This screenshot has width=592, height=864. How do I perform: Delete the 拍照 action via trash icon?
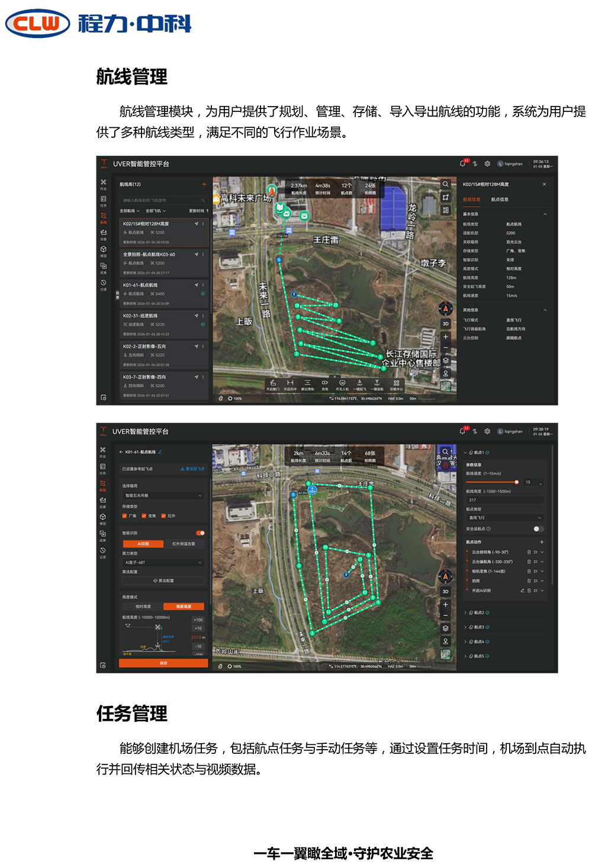point(529,581)
